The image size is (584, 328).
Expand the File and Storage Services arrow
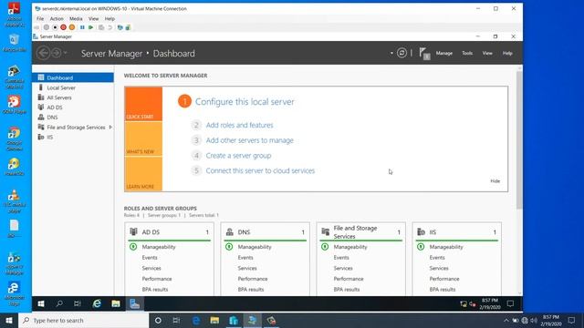(110, 128)
